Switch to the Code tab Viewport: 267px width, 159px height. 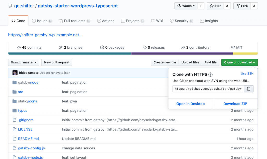tap(19, 21)
